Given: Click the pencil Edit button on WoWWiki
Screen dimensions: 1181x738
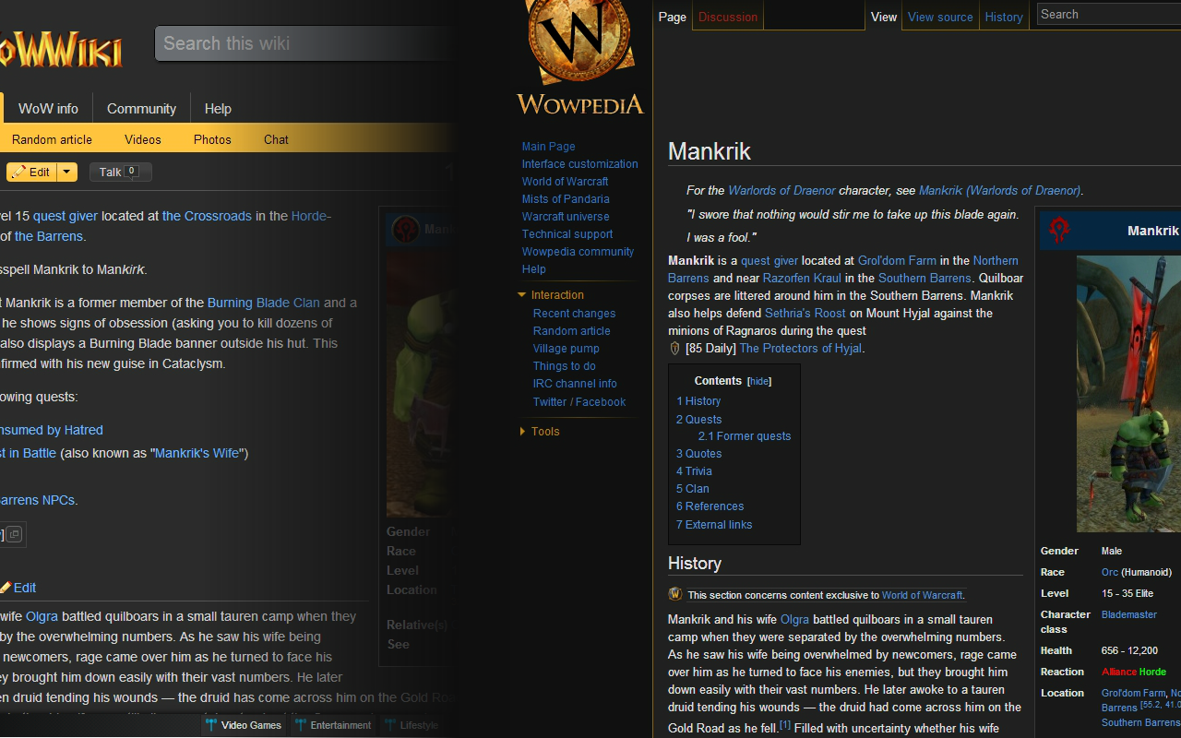Looking at the screenshot, I should [31, 173].
